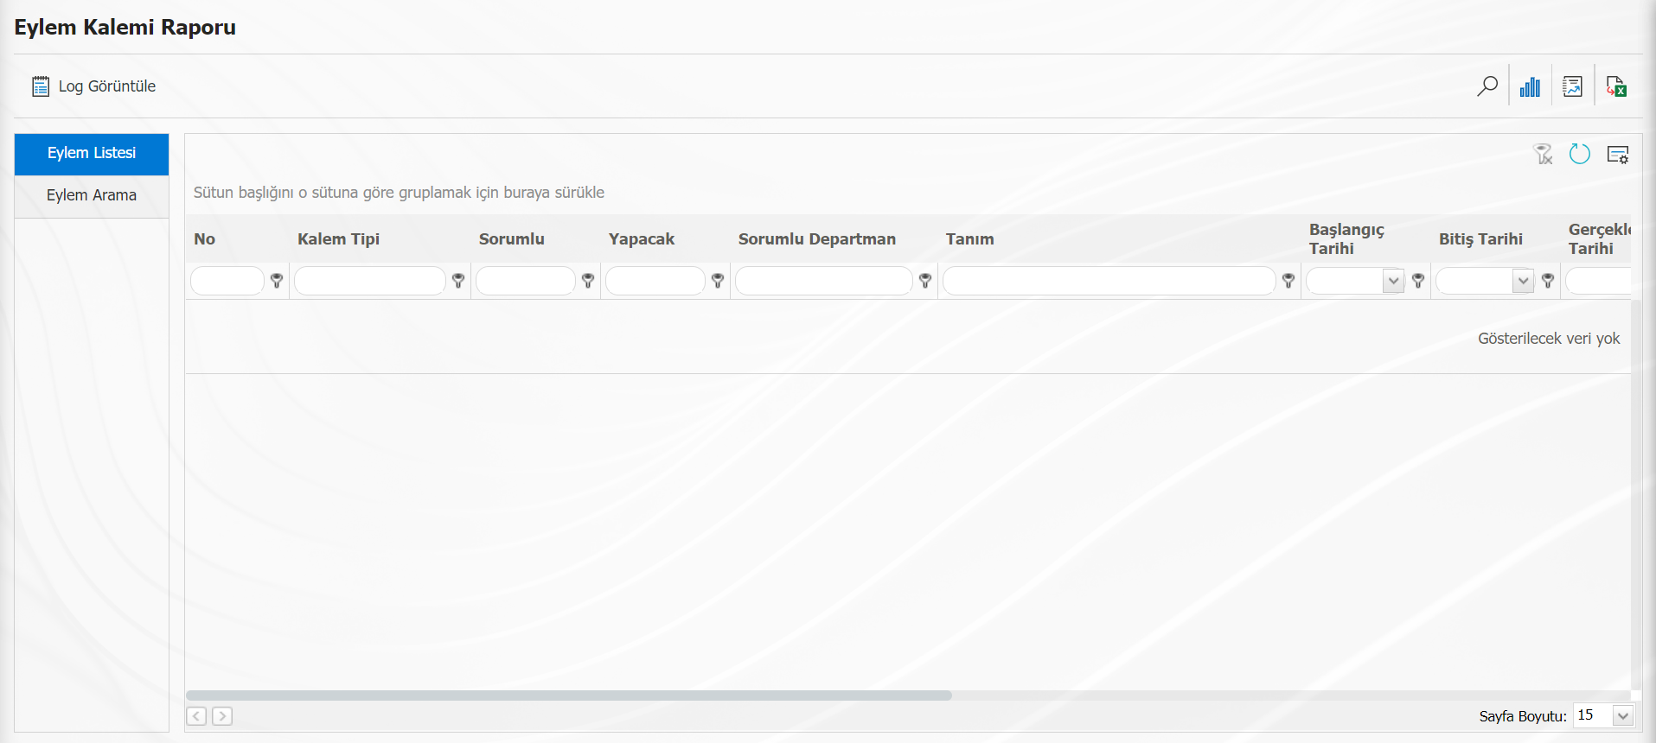1656x743 pixels.
Task: Click the log list icon beside Log Görüntüle
Action: [x=41, y=86]
